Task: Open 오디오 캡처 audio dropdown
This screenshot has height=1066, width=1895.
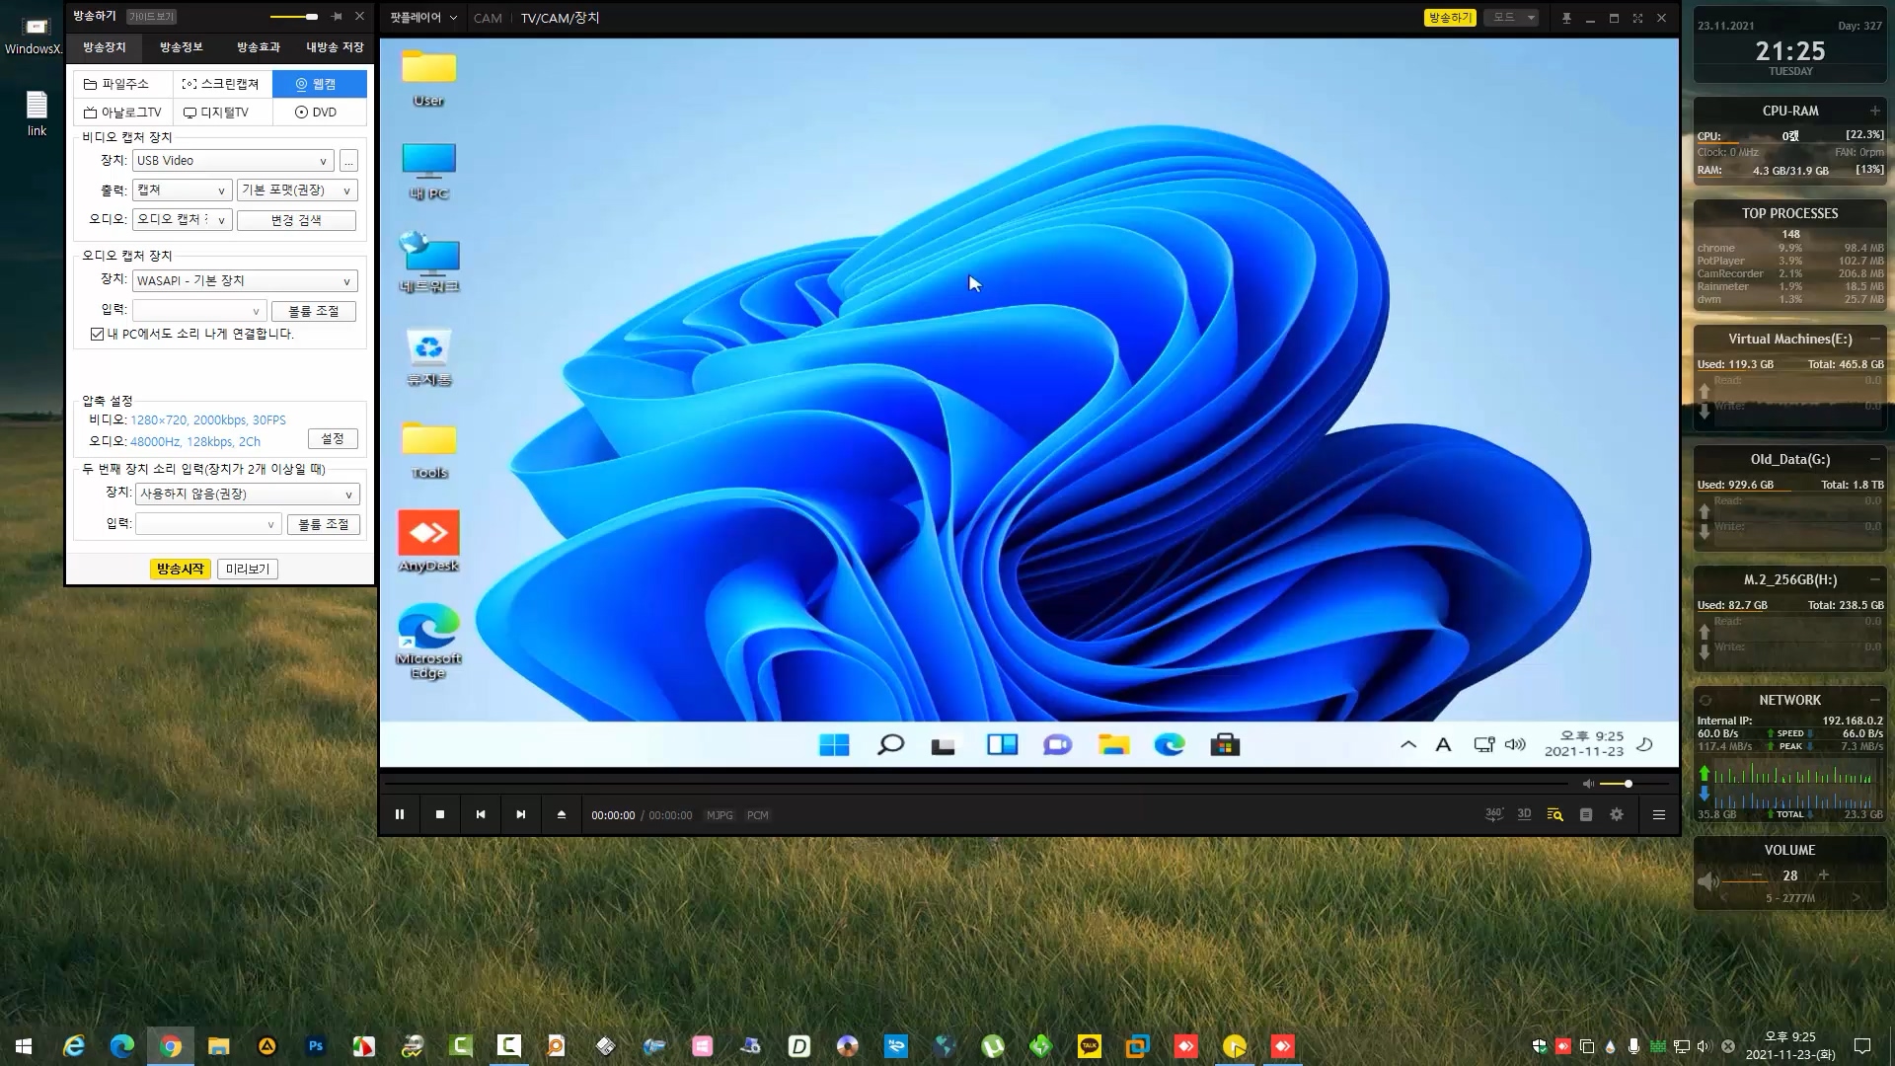Action: 182,220
